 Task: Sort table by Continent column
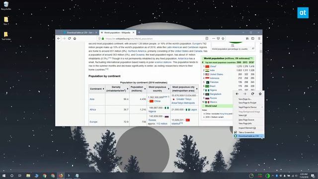97,89
